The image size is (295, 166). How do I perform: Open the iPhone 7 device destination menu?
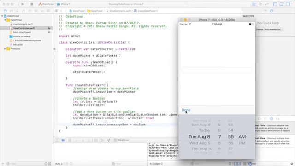tap(64, 4)
